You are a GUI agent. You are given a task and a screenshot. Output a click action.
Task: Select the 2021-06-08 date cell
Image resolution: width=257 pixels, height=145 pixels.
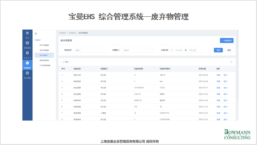click(x=203, y=75)
